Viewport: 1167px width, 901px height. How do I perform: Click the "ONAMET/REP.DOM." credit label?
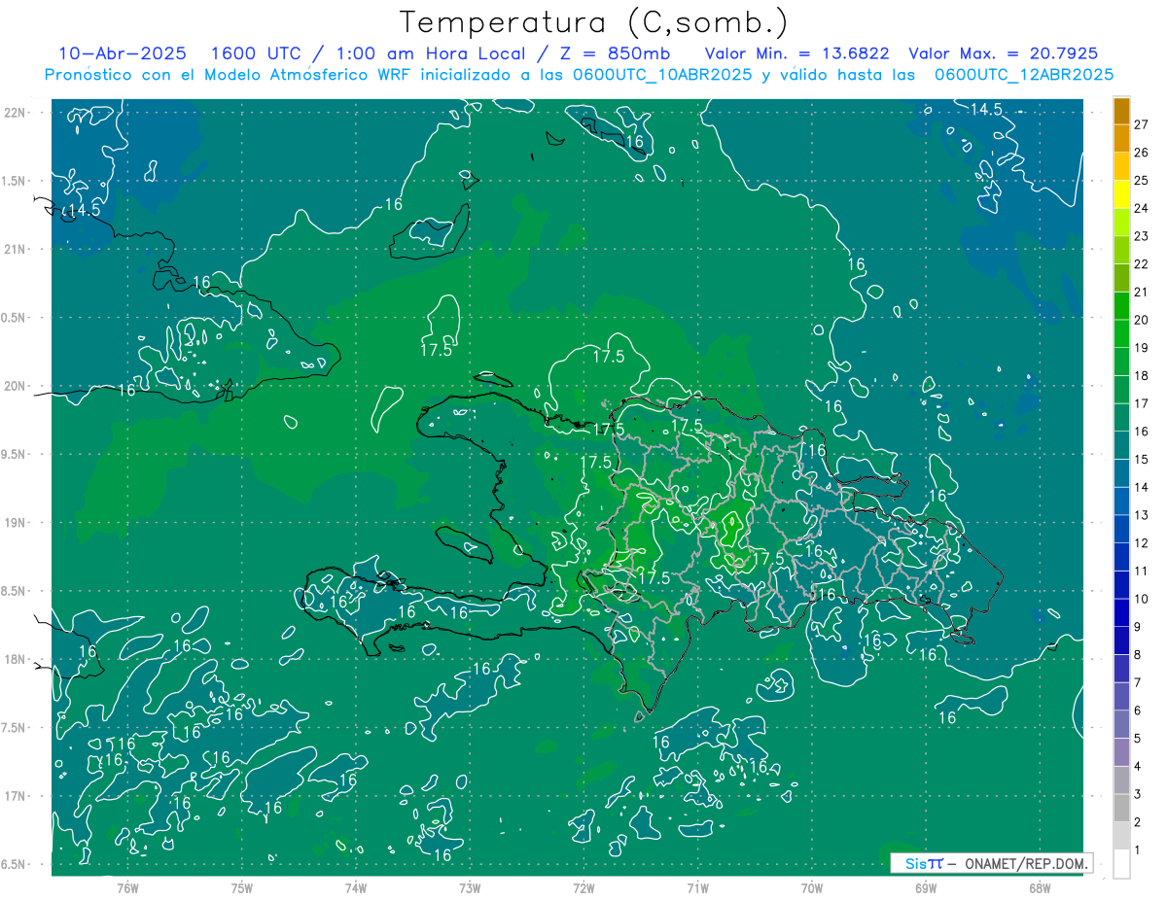(1025, 863)
